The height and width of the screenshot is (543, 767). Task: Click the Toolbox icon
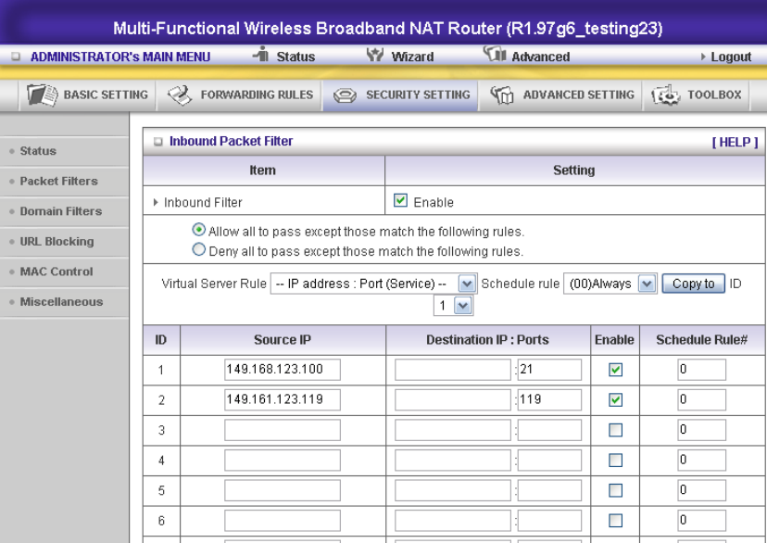click(x=667, y=95)
